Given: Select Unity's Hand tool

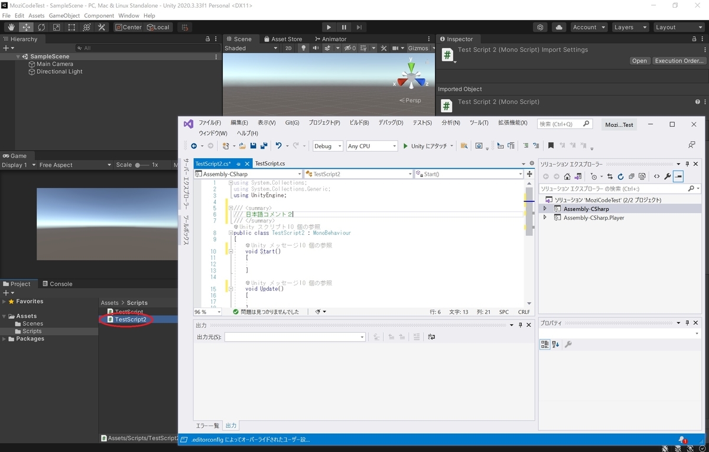Looking at the screenshot, I should (11, 27).
